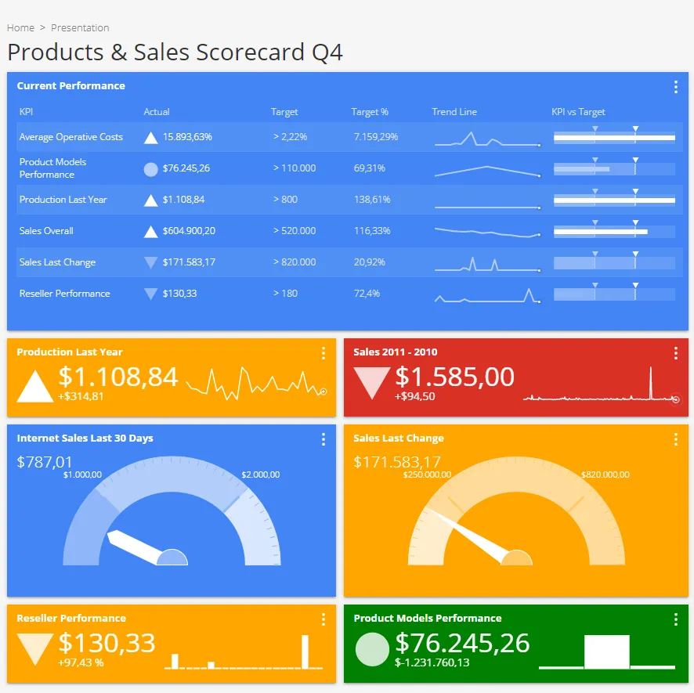Viewport: 694px width, 693px height.
Task: Click the circle indicator in Product Models Performance row
Action: click(151, 169)
